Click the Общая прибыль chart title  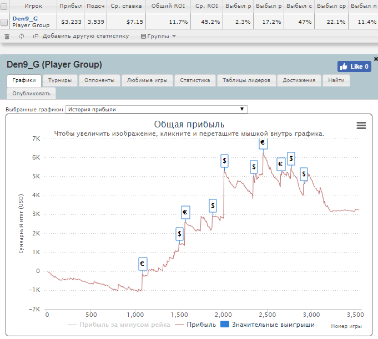pyautogui.click(x=189, y=125)
